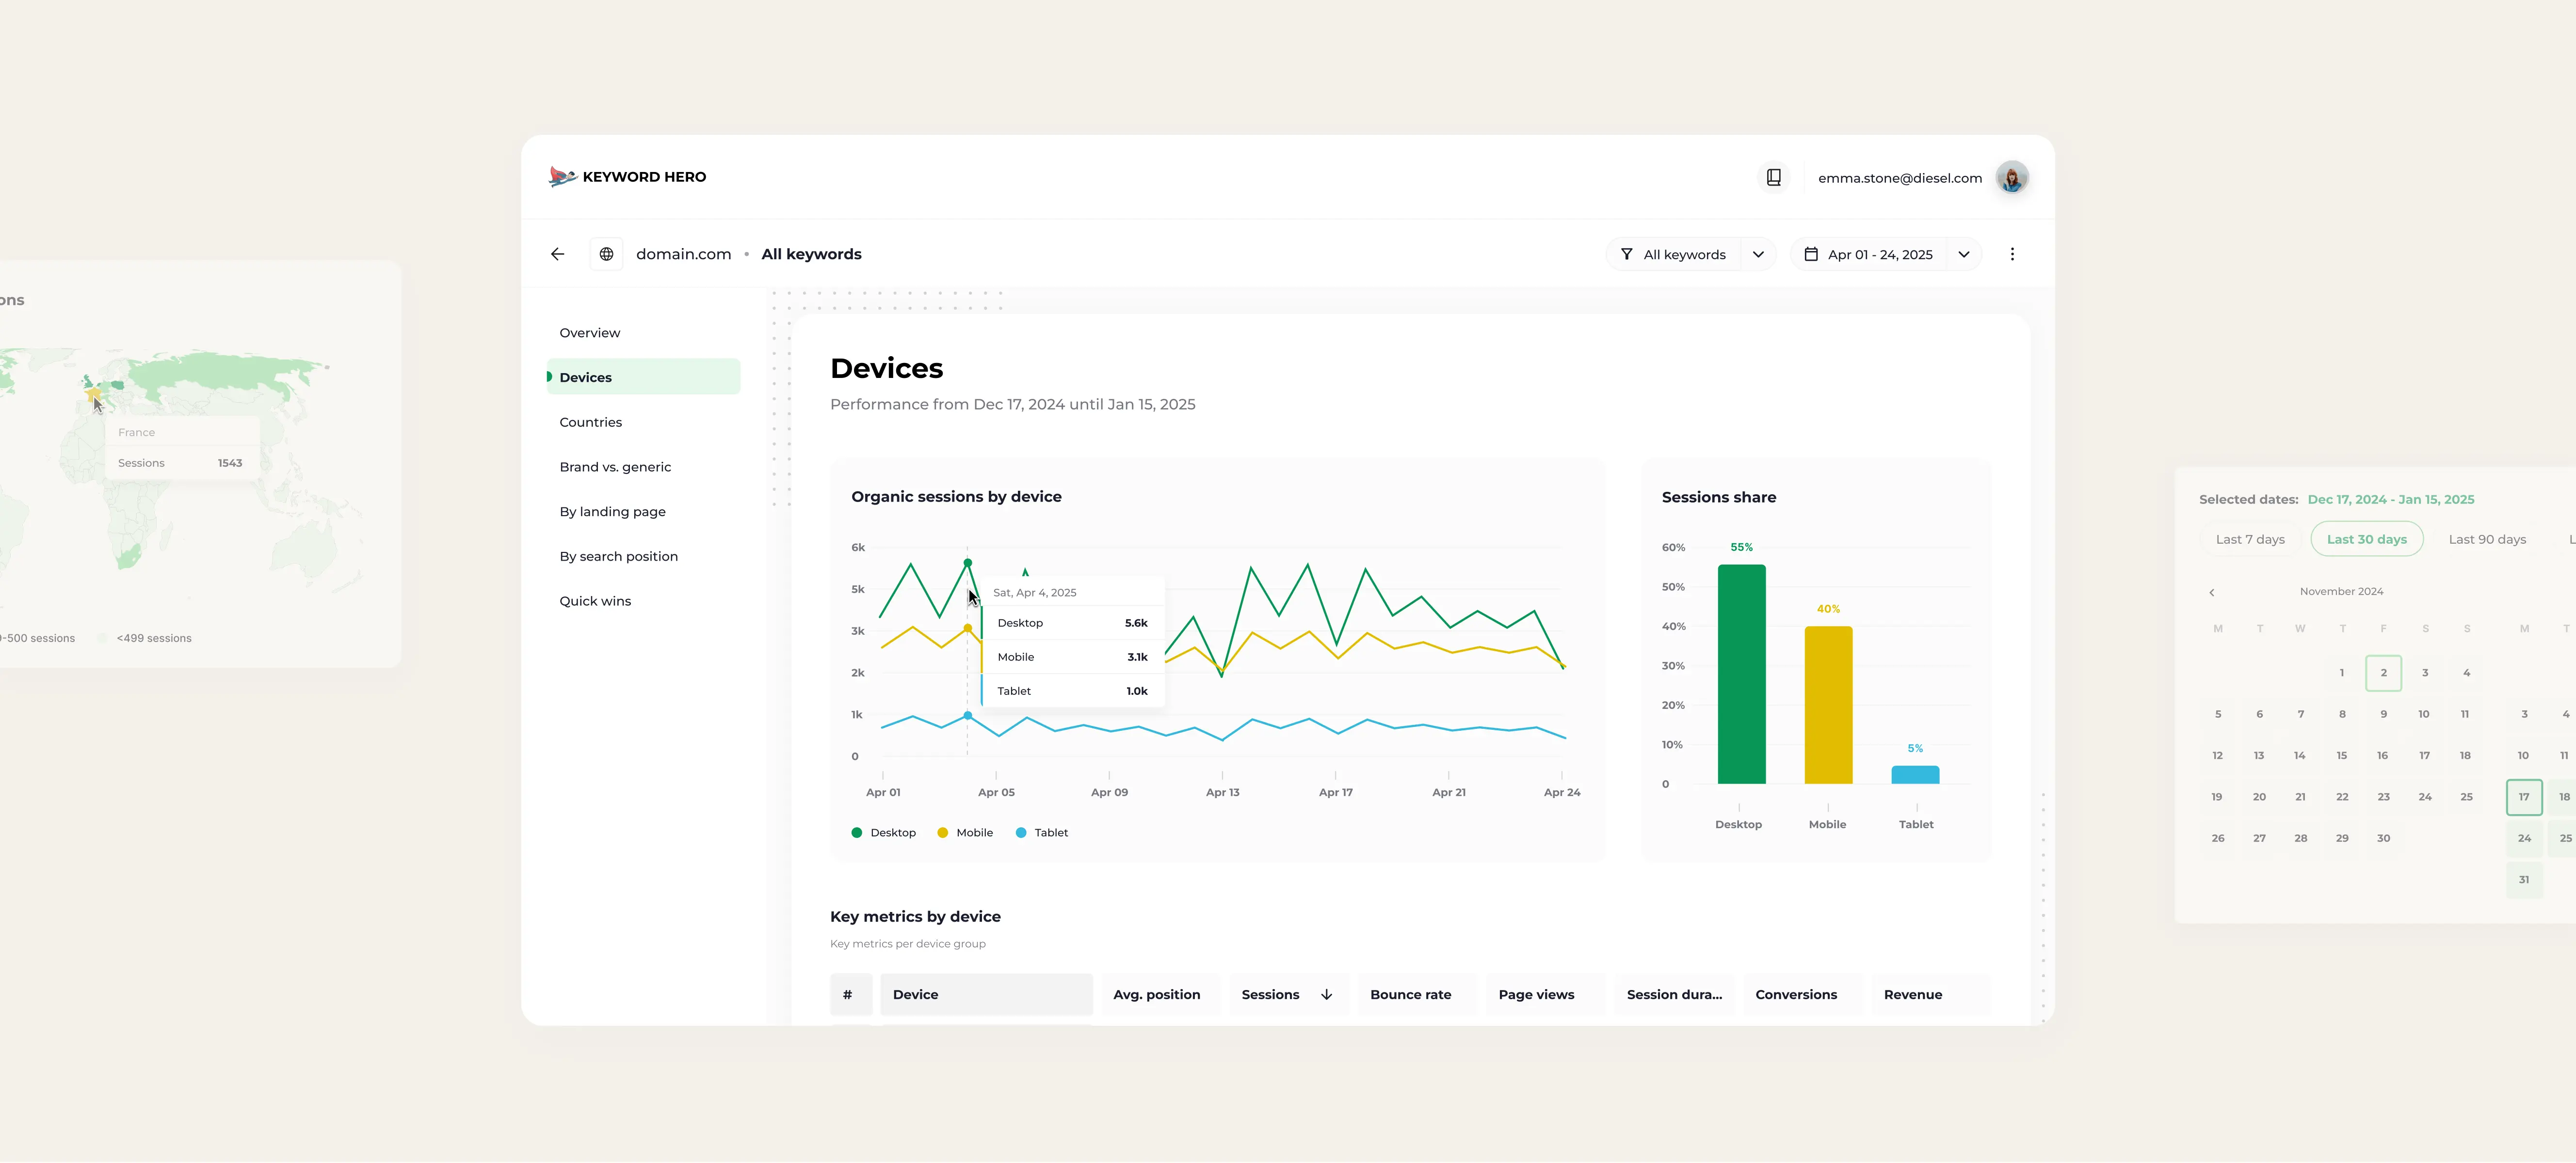Click the domain.com breadcrumb
The image size is (2576, 1163).
683,254
